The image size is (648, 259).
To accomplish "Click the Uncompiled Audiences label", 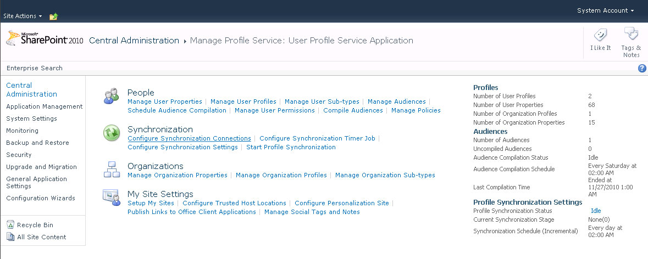I will point(502,149).
